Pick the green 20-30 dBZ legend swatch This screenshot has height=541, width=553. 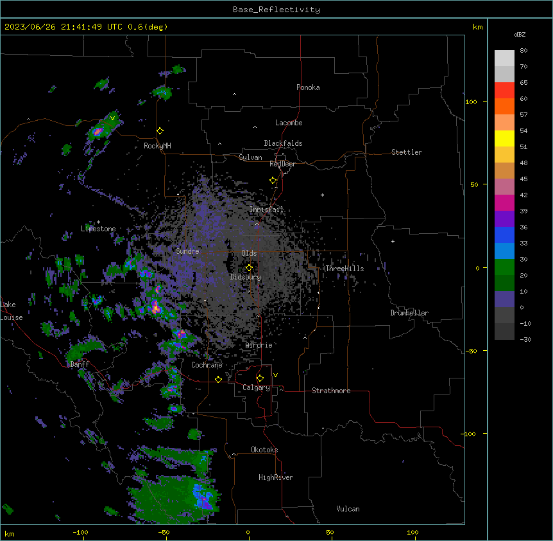click(x=504, y=267)
